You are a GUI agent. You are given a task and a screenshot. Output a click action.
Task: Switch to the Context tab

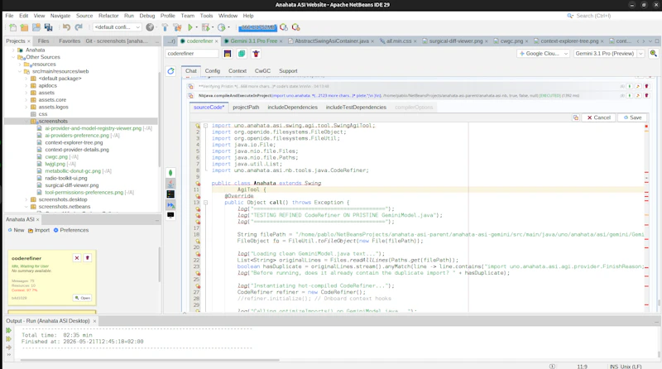pyautogui.click(x=237, y=71)
